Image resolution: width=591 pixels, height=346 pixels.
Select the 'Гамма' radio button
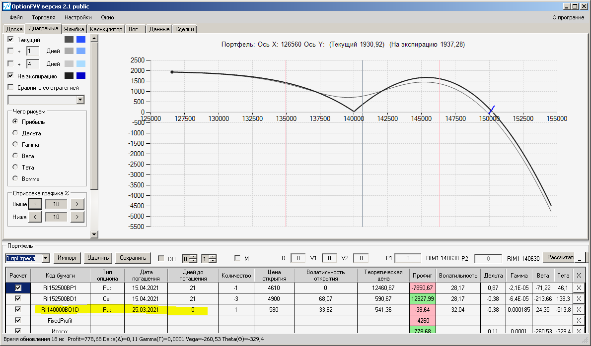[x=15, y=144]
